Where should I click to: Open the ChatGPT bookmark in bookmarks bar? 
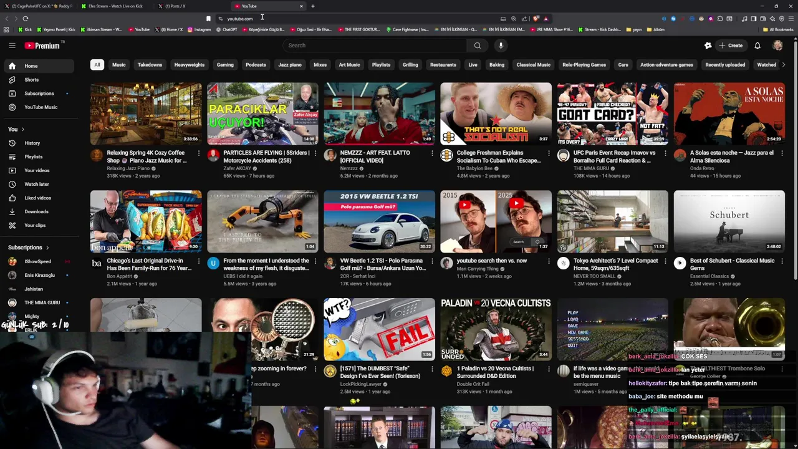point(227,30)
